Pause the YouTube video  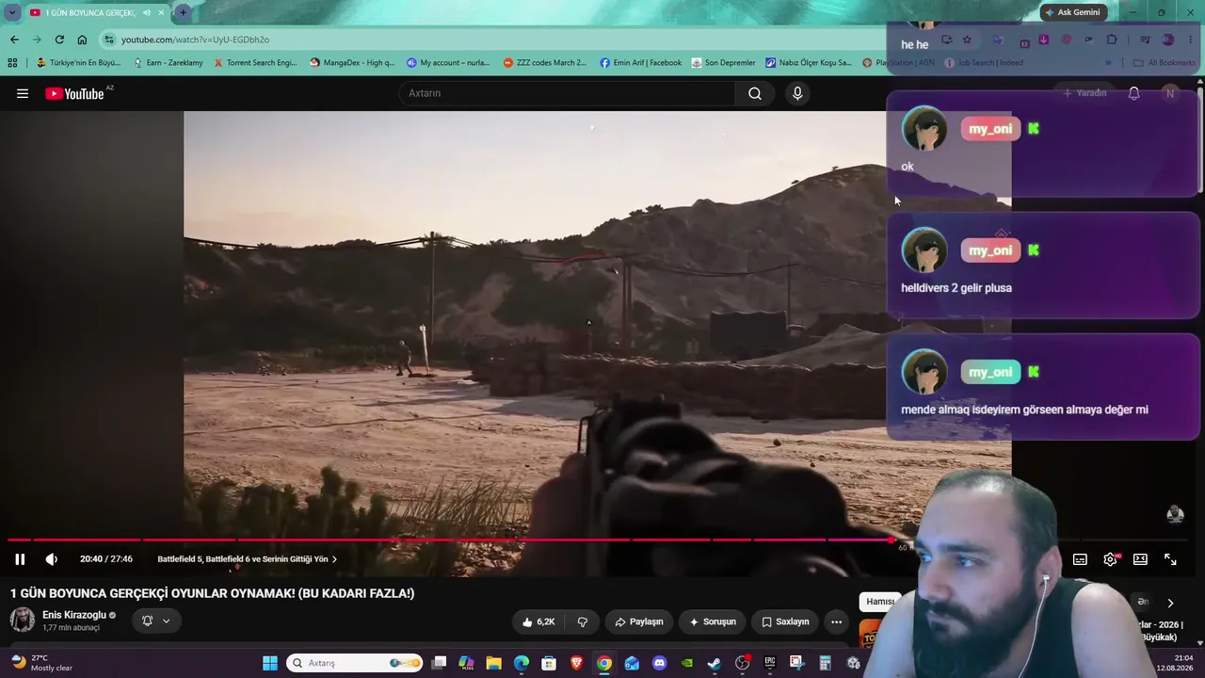(20, 559)
